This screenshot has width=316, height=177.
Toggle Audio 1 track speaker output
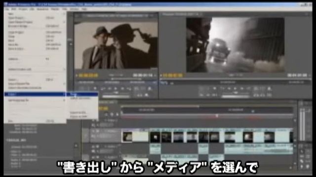tap(93, 147)
